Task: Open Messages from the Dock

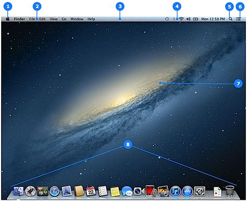Action: pos(127,191)
